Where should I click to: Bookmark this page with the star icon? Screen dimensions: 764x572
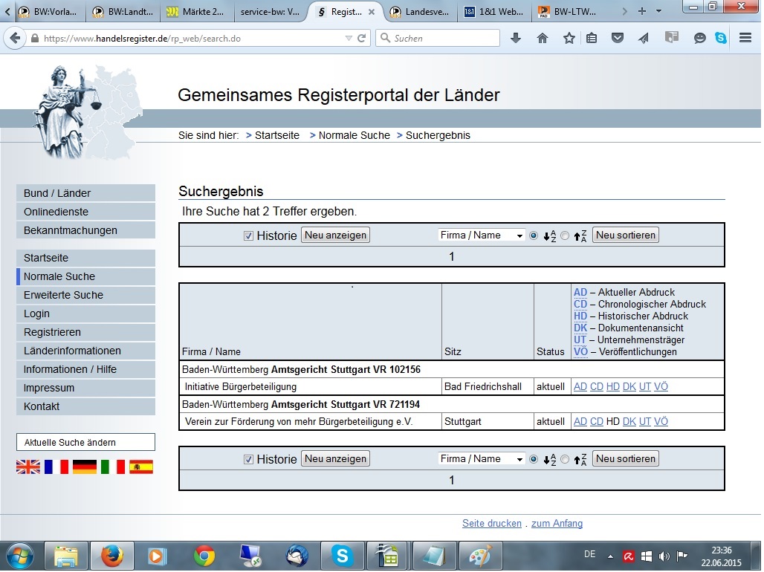[x=569, y=38]
